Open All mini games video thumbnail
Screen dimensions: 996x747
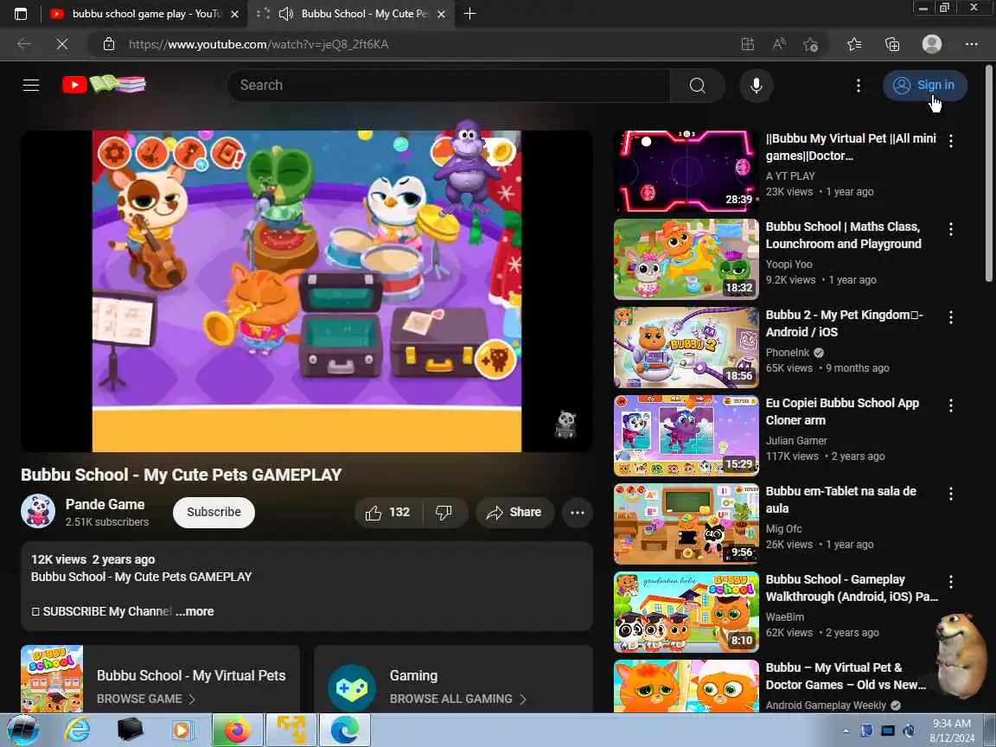click(x=686, y=171)
